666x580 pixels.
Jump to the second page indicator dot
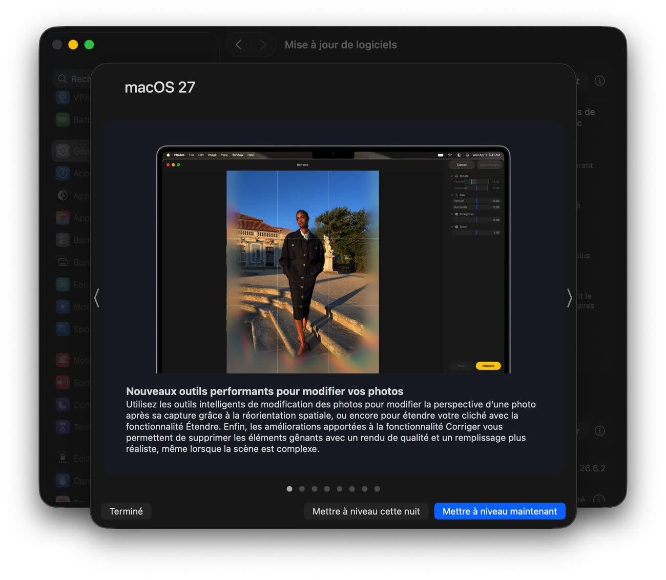pyautogui.click(x=302, y=489)
